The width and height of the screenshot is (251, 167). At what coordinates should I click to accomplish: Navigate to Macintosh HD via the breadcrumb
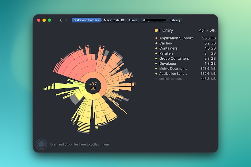pos(114,20)
